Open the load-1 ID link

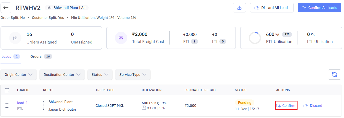click(22, 103)
